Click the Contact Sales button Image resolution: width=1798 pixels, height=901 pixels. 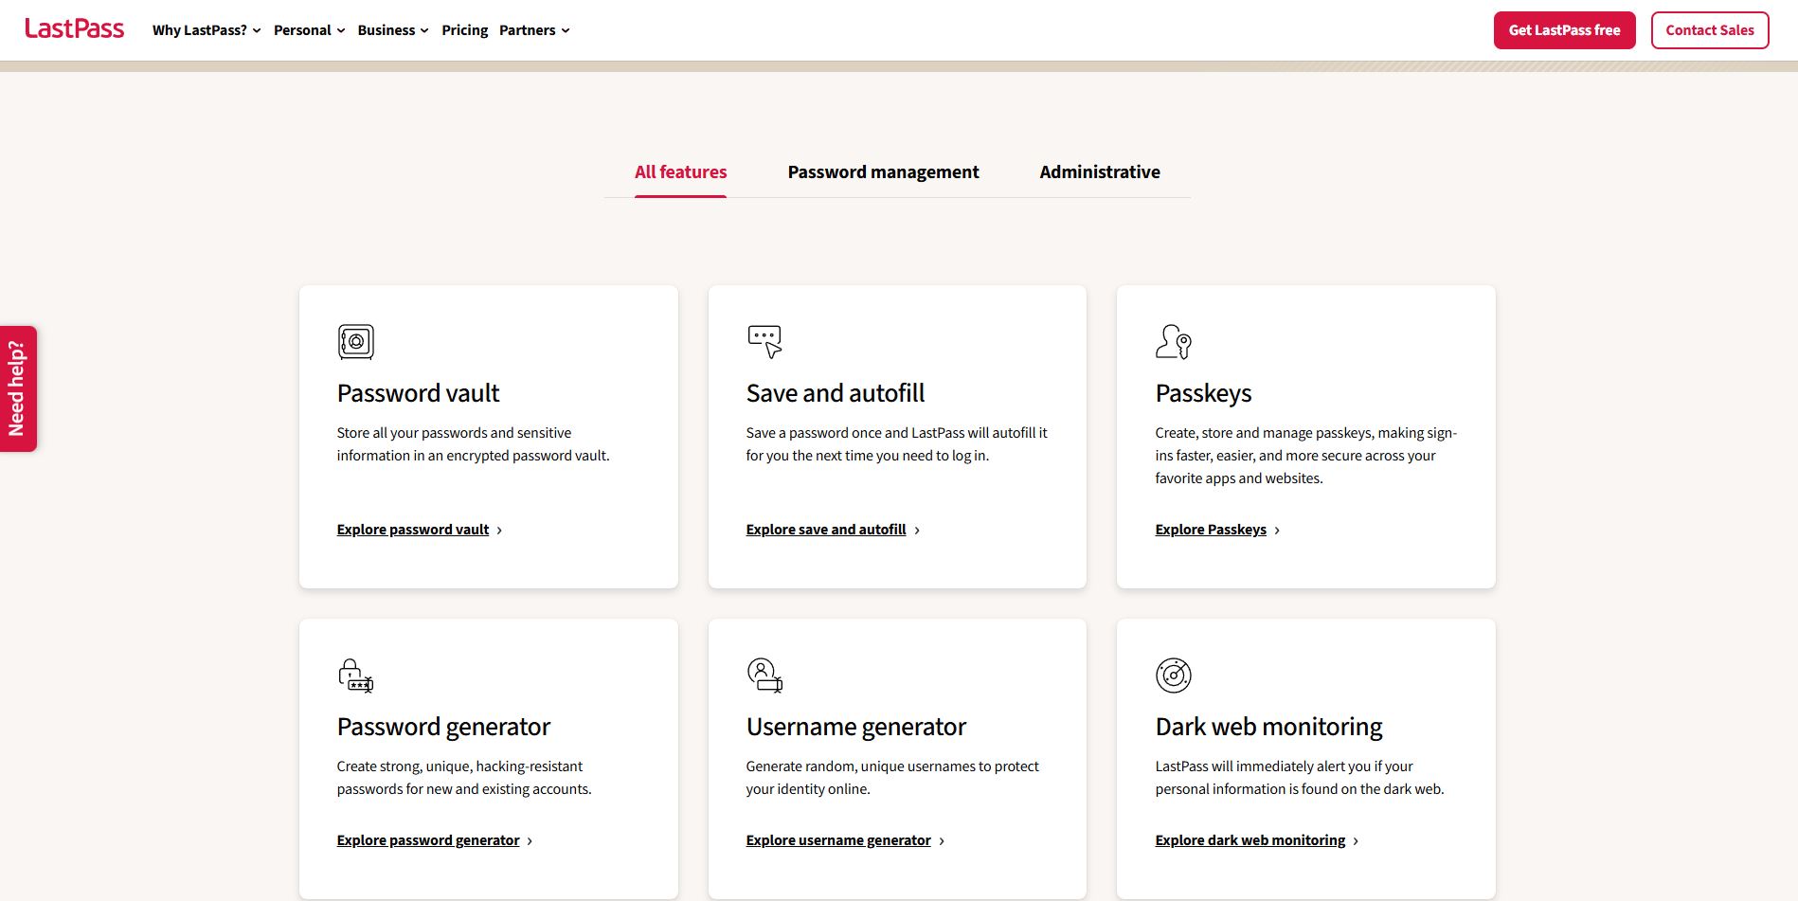[1710, 30]
